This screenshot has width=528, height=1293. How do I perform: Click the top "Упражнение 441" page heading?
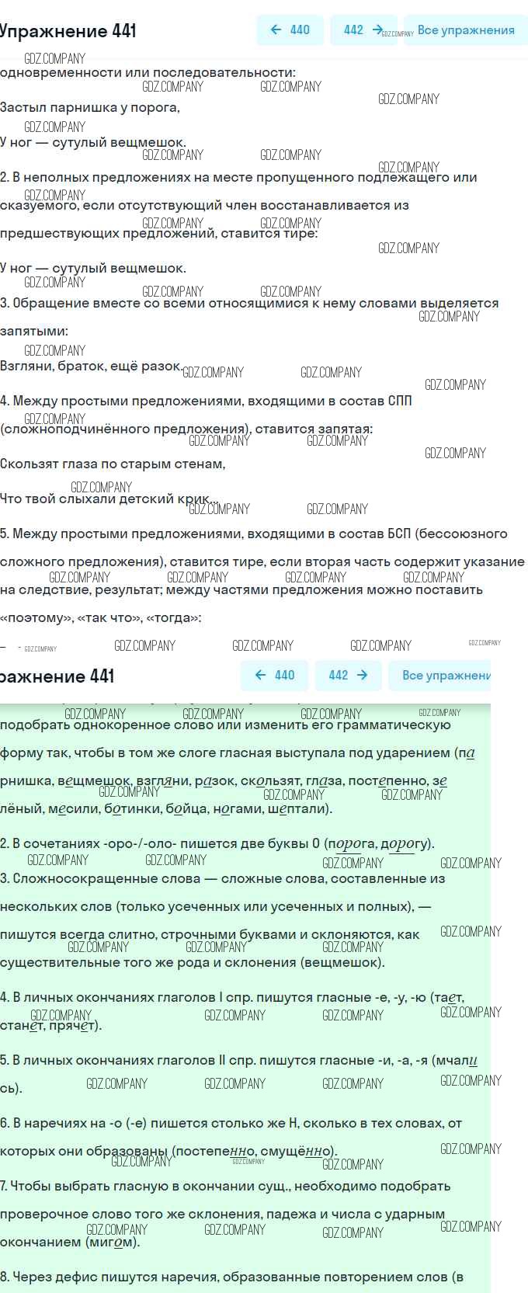68,31
